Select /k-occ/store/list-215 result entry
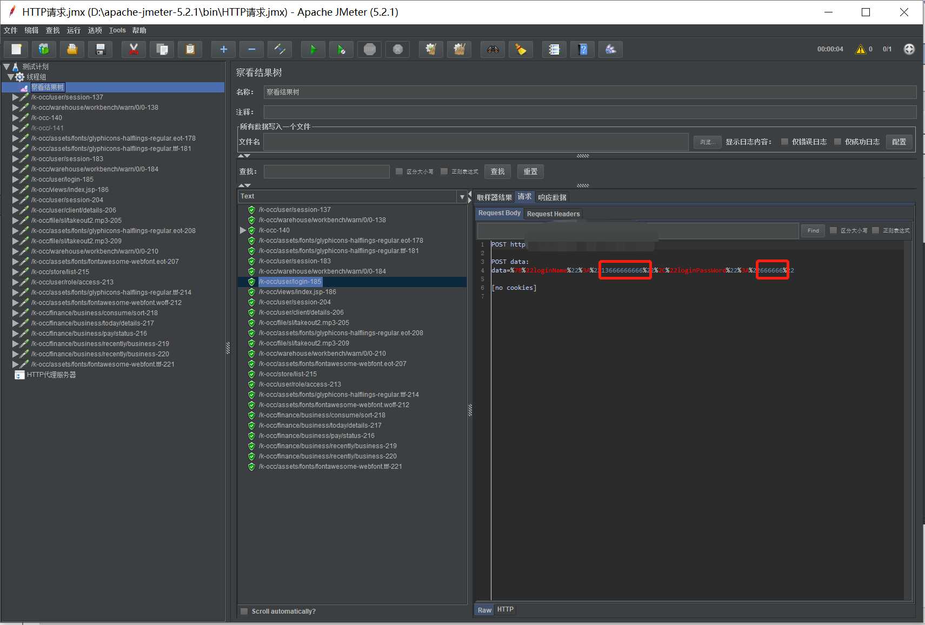This screenshot has height=625, width=925. (x=288, y=374)
